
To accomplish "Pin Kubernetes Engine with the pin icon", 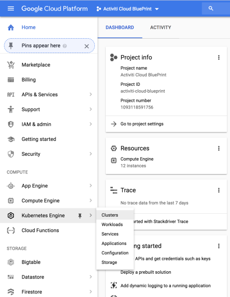I will click(80, 216).
